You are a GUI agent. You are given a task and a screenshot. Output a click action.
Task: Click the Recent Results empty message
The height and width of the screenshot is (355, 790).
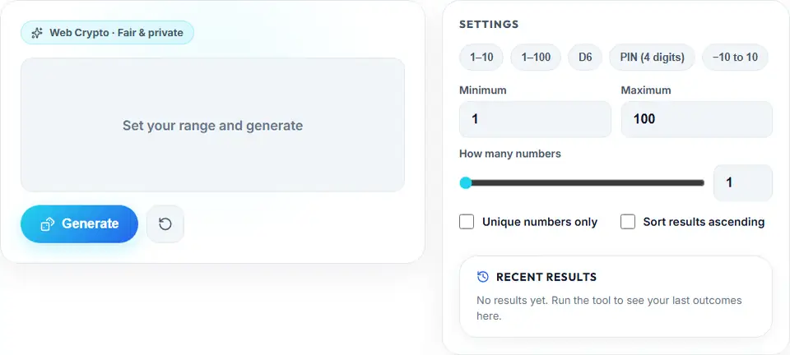click(609, 308)
